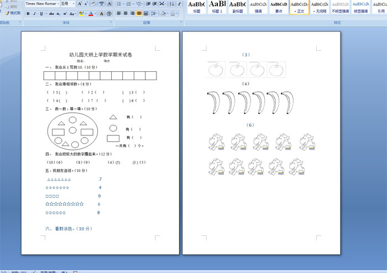Click word count in status bar
The image size is (387, 273).
[x=18, y=272]
